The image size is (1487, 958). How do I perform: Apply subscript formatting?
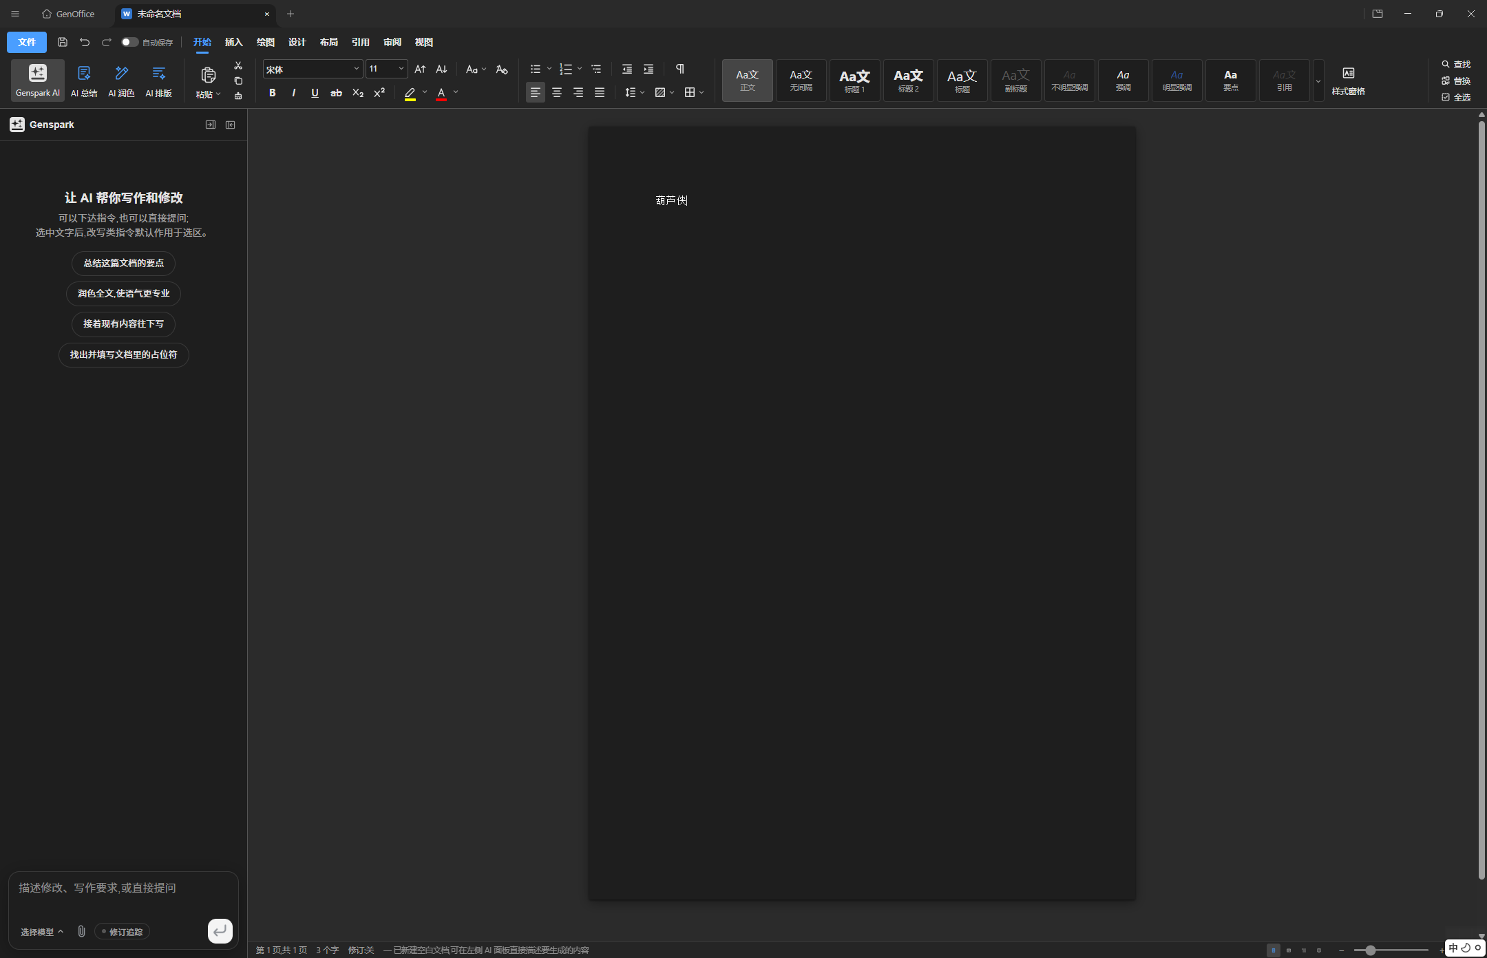(358, 92)
